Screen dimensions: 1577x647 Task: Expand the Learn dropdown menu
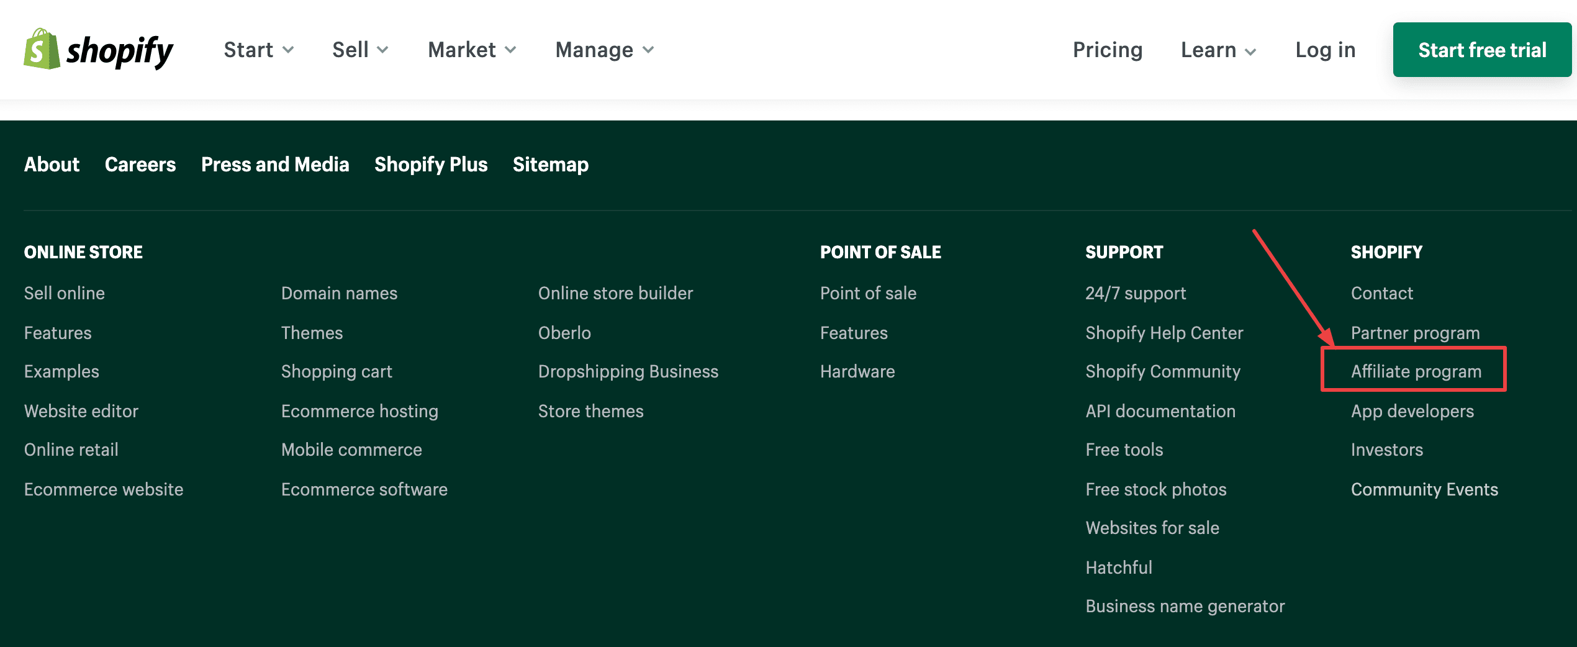coord(1219,50)
